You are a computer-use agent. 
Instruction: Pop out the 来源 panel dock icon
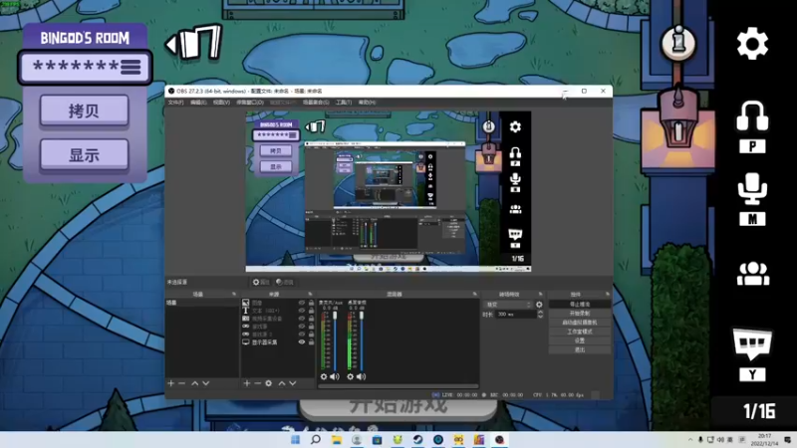(310, 294)
